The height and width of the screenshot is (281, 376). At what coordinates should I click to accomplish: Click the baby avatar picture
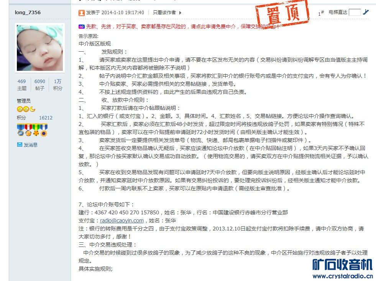(40, 48)
